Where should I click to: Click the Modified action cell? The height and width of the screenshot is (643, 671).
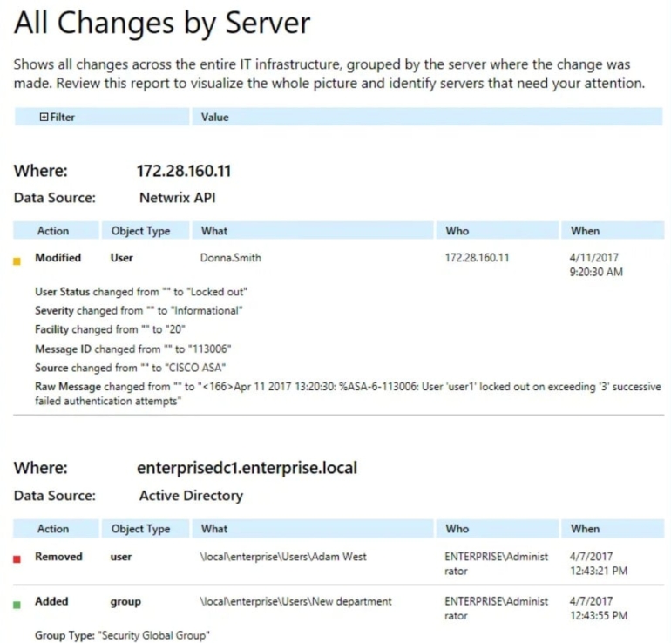(58, 258)
